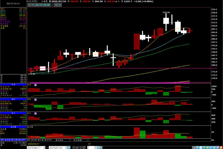223x149 pixels.
Task: Click the 219.50 high price label
Action: click(166, 12)
